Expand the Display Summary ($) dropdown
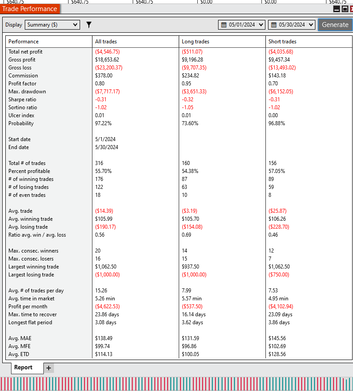The image size is (353, 391). pyautogui.click(x=52, y=25)
